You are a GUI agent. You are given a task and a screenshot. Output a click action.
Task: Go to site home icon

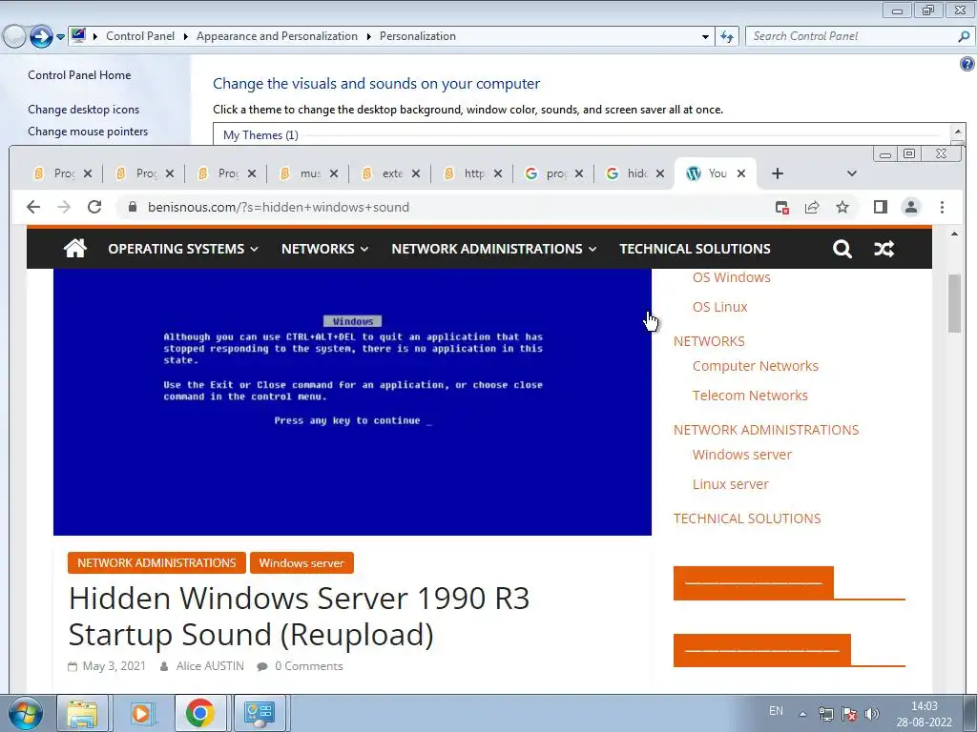[74, 249]
